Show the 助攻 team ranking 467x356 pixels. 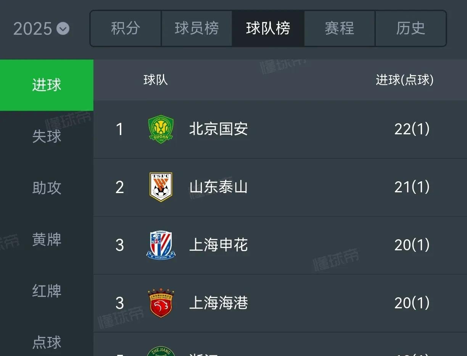click(47, 188)
